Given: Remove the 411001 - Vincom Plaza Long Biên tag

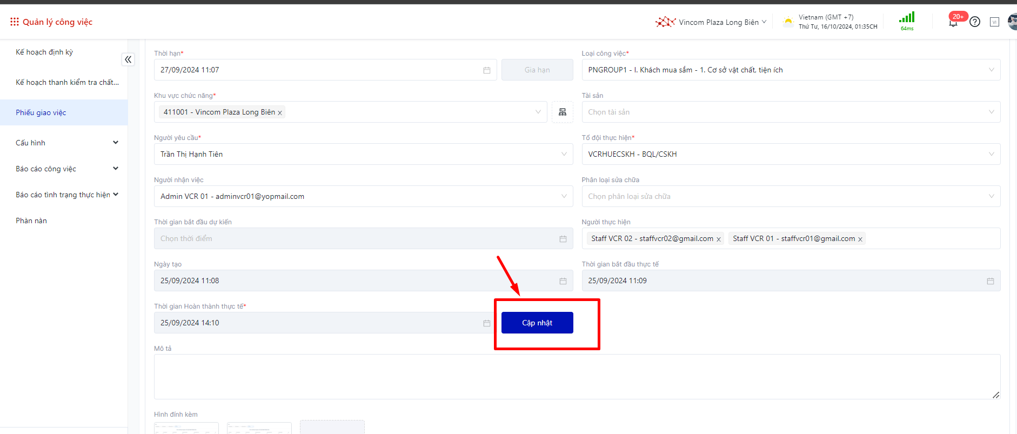Looking at the screenshot, I should (x=280, y=113).
